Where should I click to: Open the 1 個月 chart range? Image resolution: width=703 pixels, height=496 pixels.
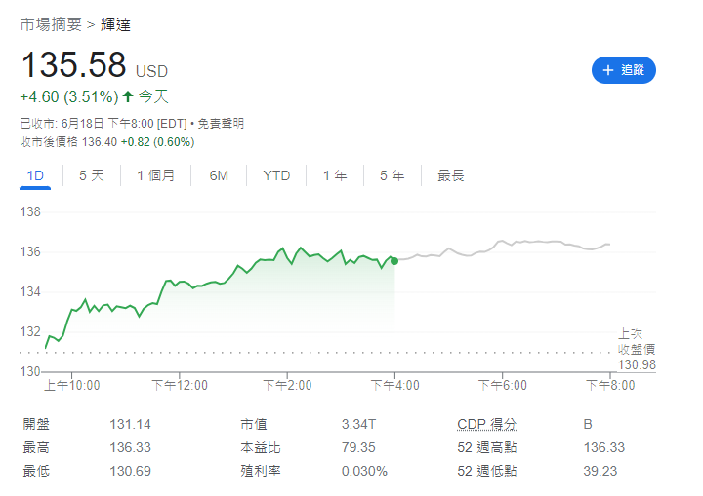tap(156, 175)
